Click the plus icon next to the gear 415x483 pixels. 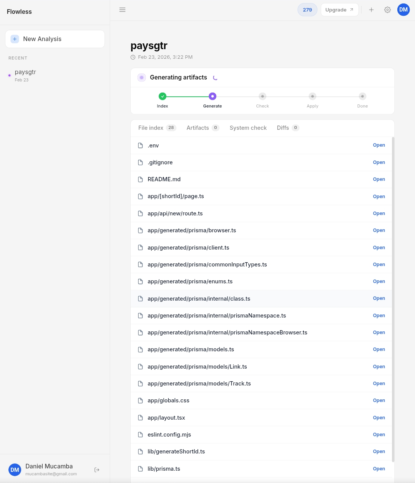[371, 10]
